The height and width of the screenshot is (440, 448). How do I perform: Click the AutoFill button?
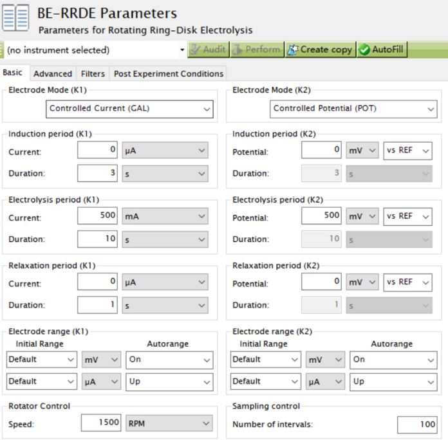(382, 50)
